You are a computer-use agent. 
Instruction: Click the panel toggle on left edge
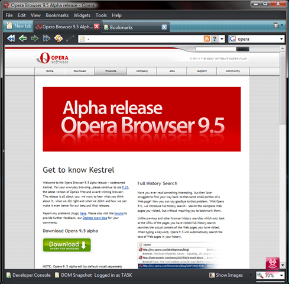pyautogui.click(x=4, y=151)
